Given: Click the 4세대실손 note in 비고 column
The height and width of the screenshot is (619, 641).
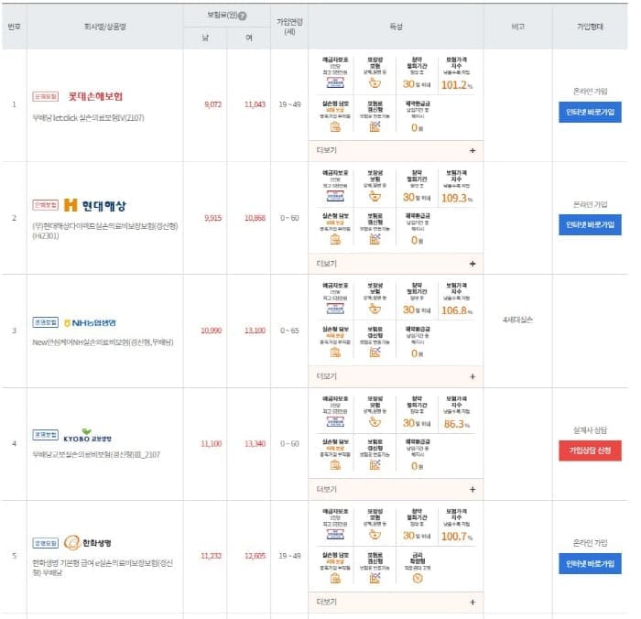Looking at the screenshot, I should coord(517,320).
